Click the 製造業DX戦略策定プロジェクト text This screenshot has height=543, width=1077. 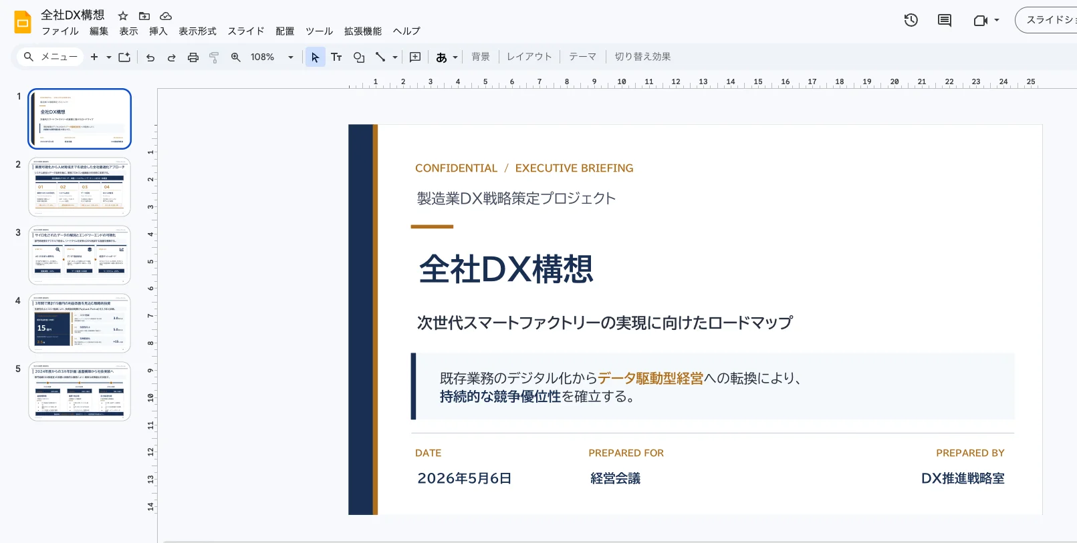coord(516,198)
